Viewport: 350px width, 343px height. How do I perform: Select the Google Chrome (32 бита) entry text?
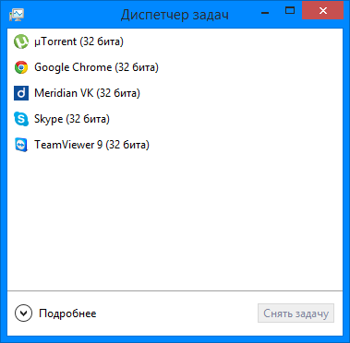tap(96, 67)
